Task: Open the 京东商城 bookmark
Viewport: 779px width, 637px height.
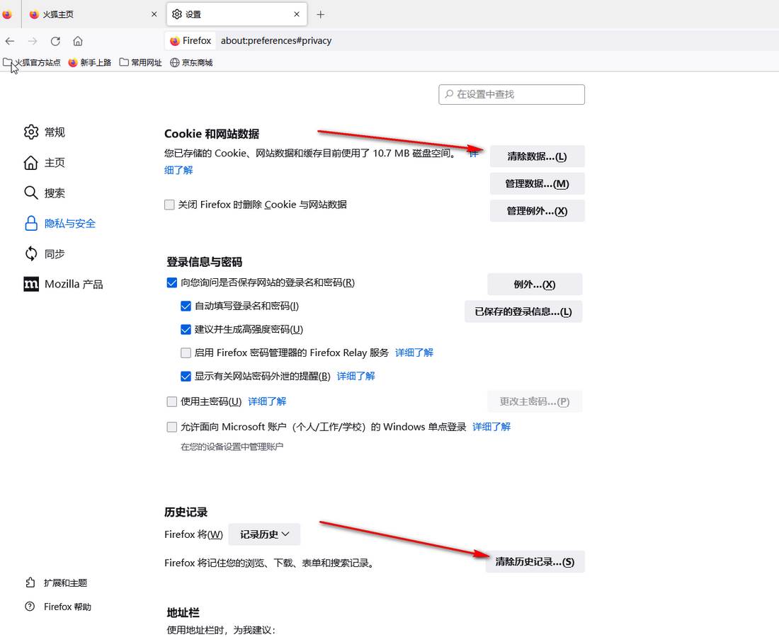Action: click(191, 62)
